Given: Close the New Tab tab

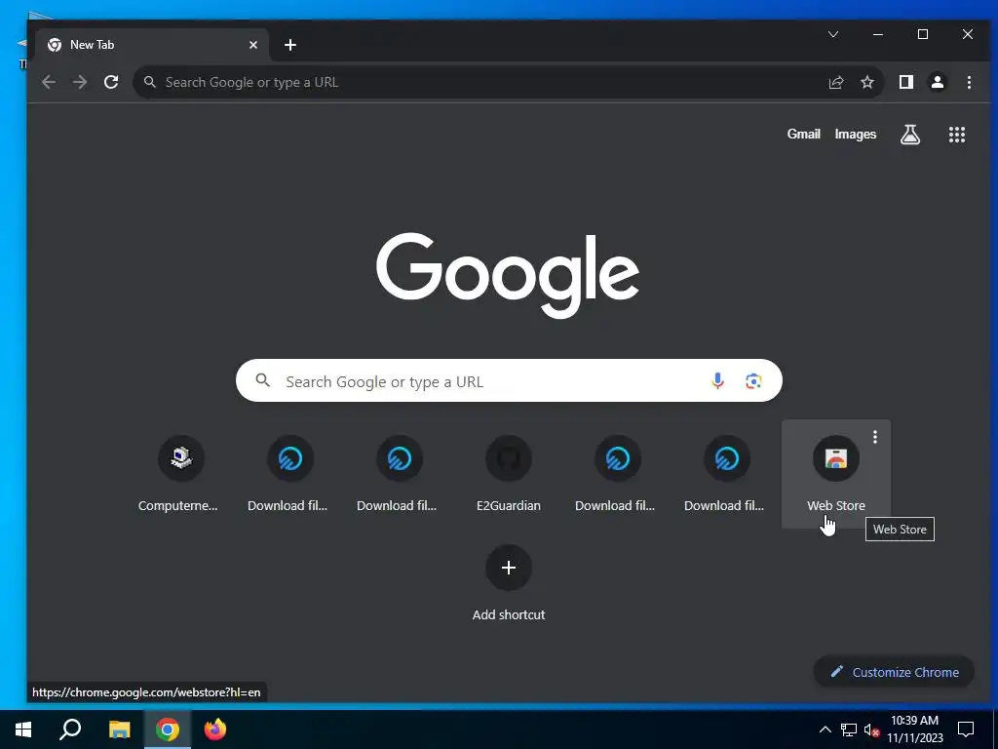Looking at the screenshot, I should click(x=253, y=45).
